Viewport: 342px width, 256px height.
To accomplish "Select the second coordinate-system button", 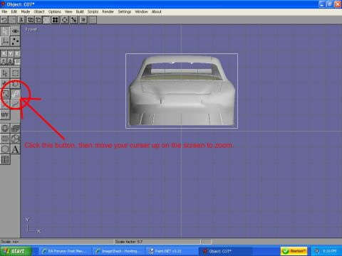I will 10,62.
